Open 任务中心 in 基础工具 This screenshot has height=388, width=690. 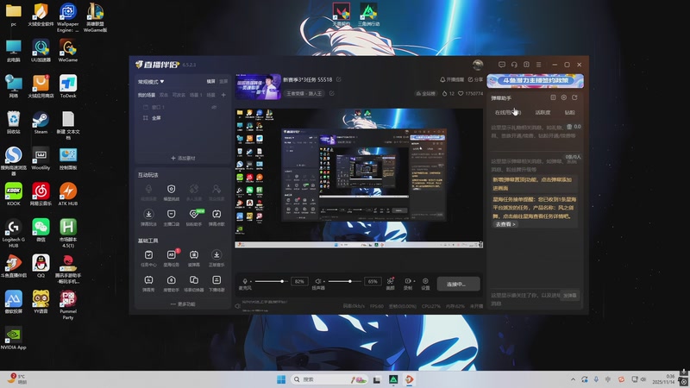point(148,258)
